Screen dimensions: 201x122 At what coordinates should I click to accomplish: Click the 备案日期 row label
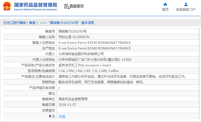(48, 105)
